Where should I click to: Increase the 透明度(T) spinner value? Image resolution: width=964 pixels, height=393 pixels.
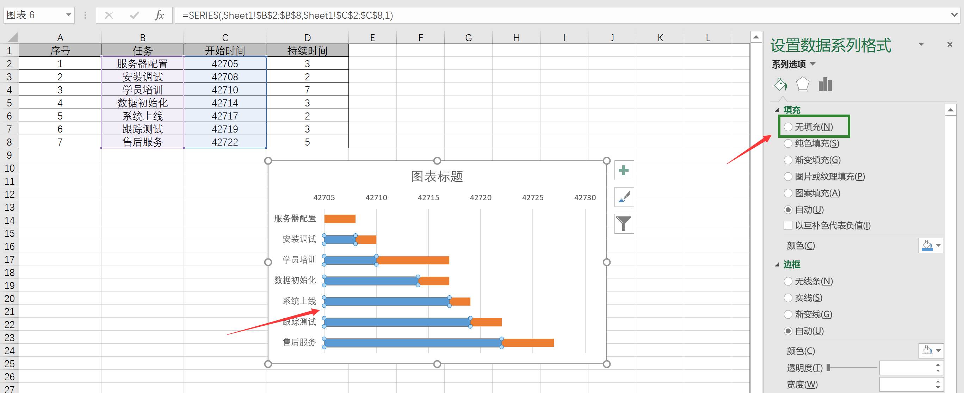[x=938, y=364]
